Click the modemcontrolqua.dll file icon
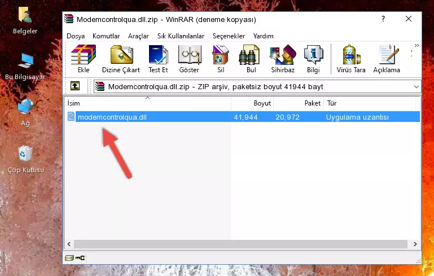434x276 pixels. 71,116
